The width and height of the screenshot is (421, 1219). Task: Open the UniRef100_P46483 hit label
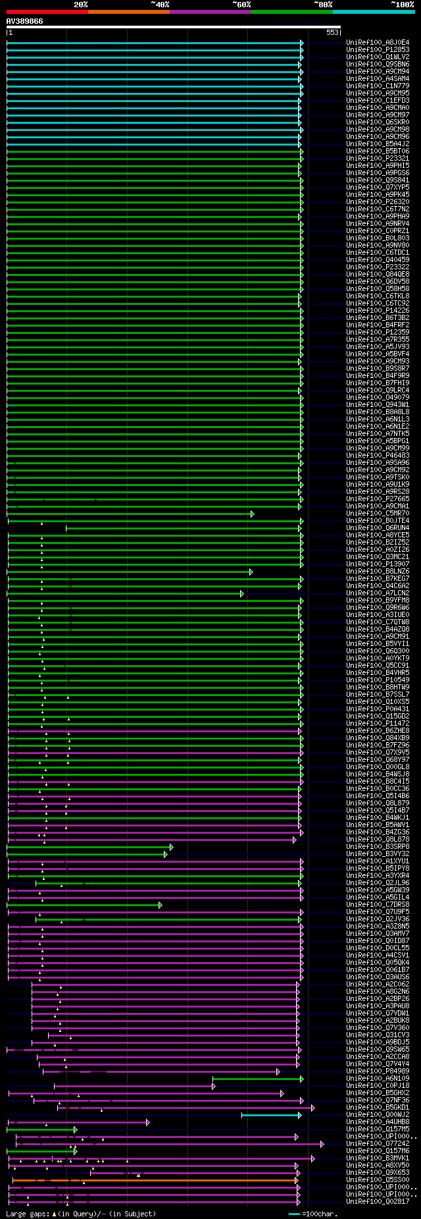click(378, 456)
